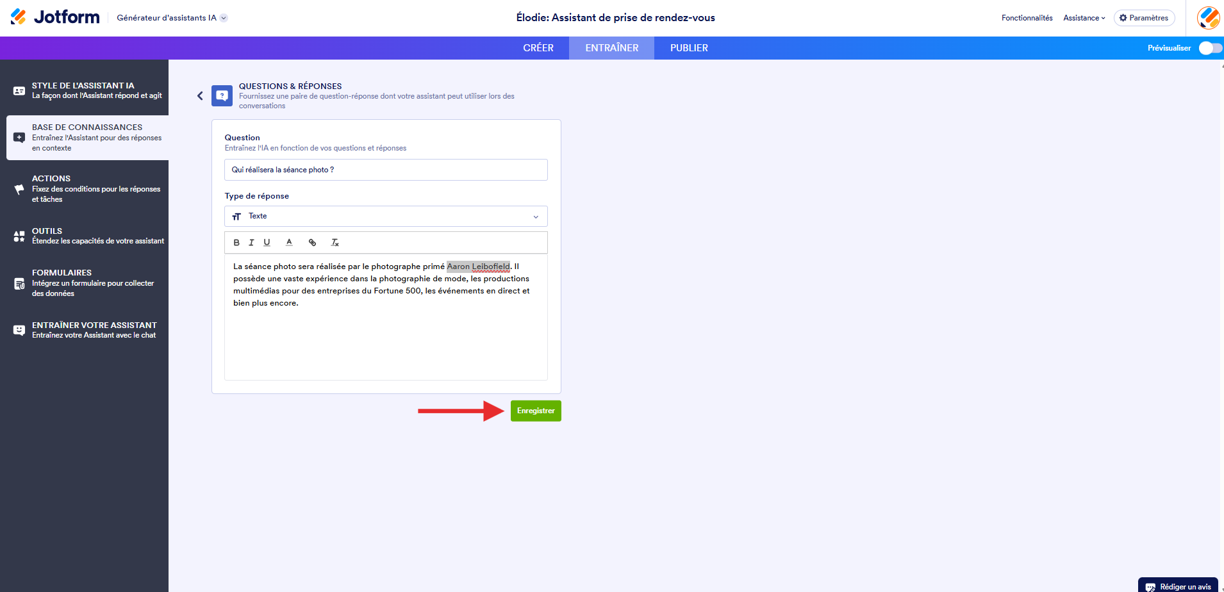Click the Élodie assistant title
This screenshot has height=592, width=1224.
615,17
